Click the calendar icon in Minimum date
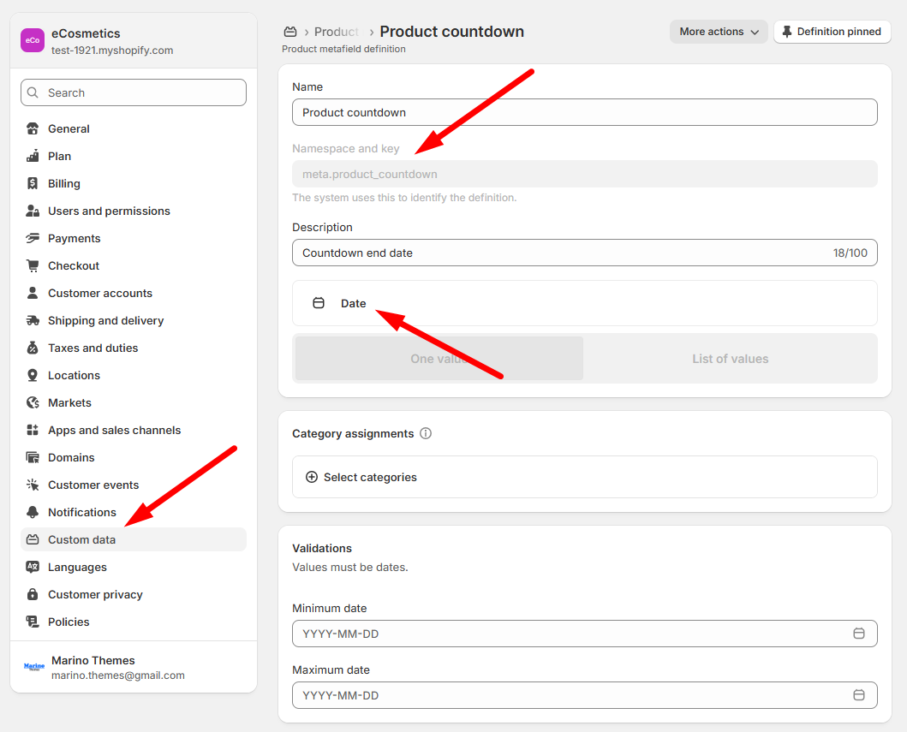907x732 pixels. 859,634
